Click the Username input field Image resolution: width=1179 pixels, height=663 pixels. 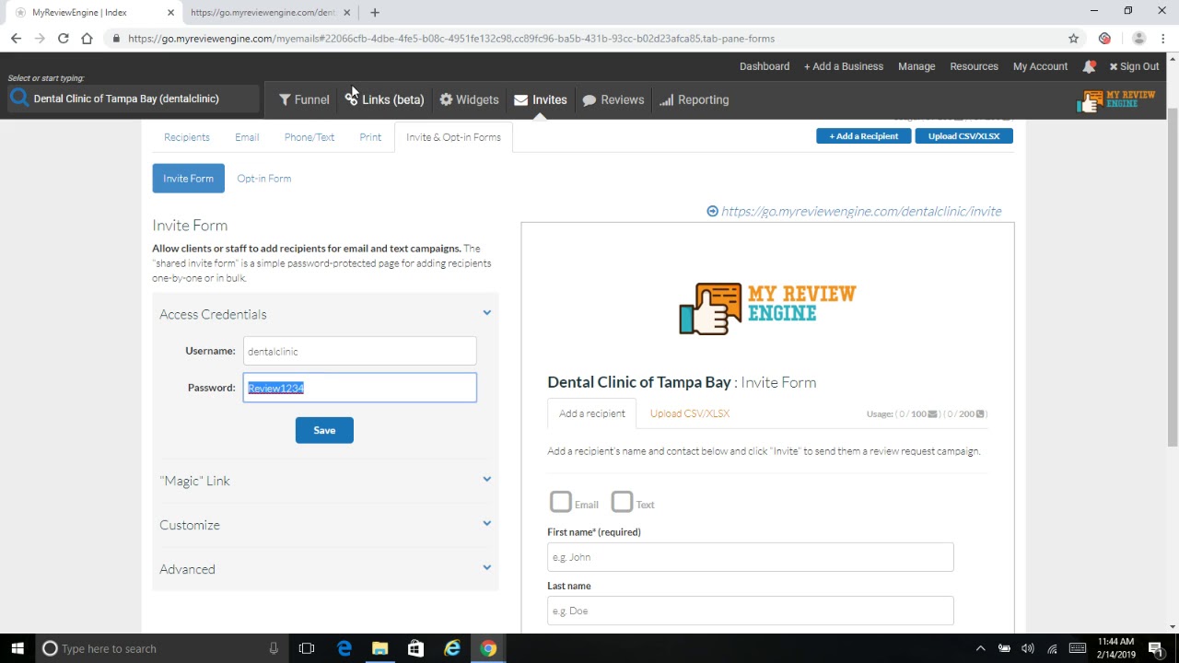point(360,351)
